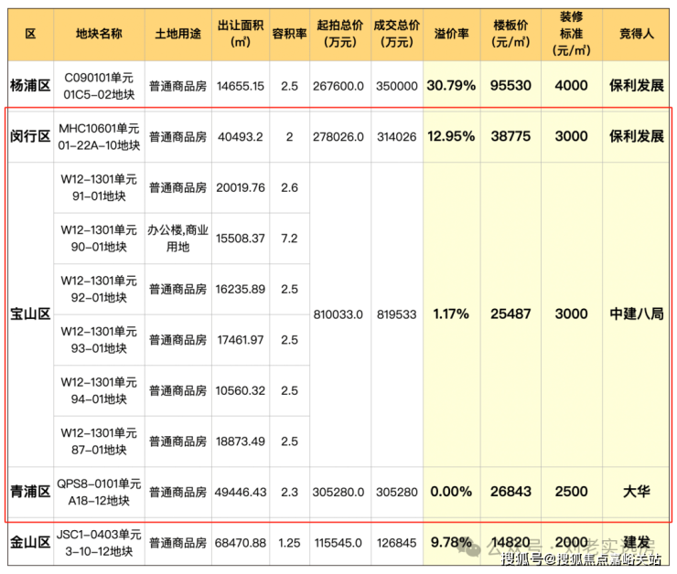Click the 819533 transaction price cell
The width and height of the screenshot is (677, 574).
[395, 314]
